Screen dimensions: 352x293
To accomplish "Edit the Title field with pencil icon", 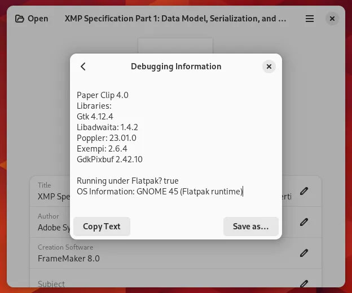I will [x=304, y=191].
